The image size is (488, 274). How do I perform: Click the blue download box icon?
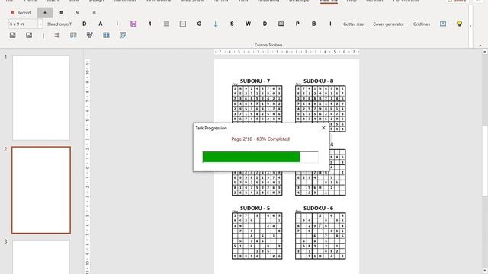(443, 24)
